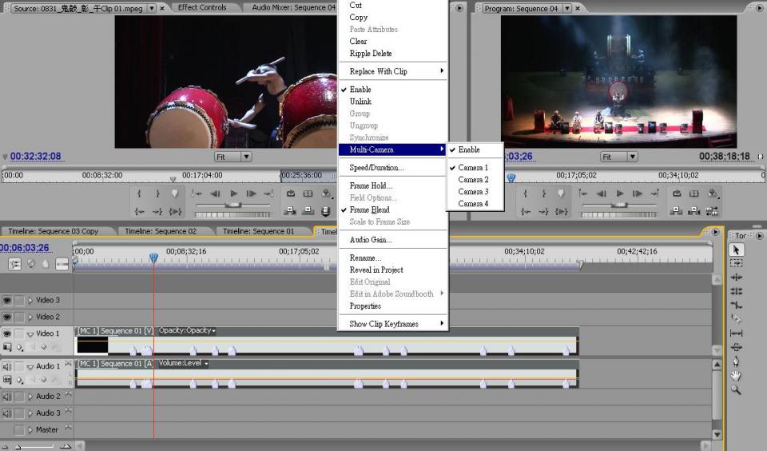Screen dimensions: 767x451
Task: Select the Hand tool
Action: (x=737, y=376)
